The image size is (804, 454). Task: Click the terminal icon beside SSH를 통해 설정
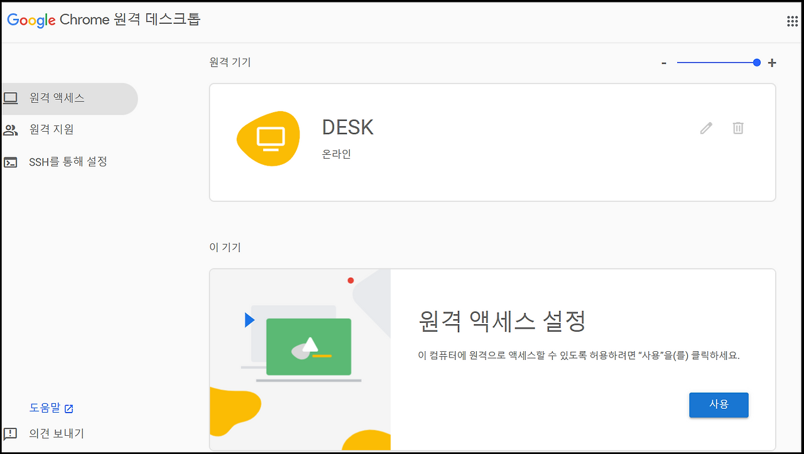pos(11,162)
